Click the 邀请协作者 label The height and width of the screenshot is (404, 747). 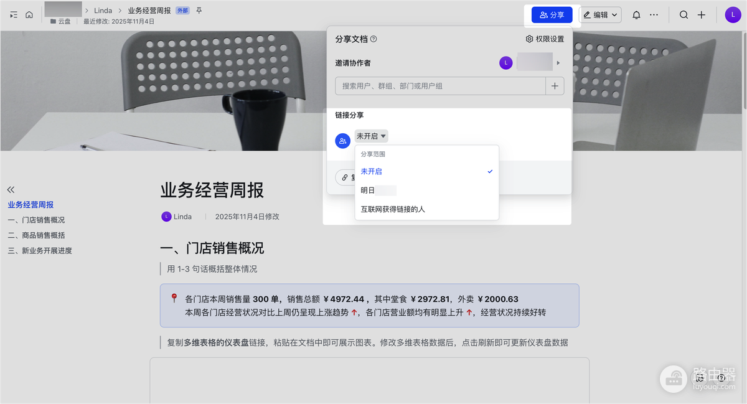pos(353,63)
